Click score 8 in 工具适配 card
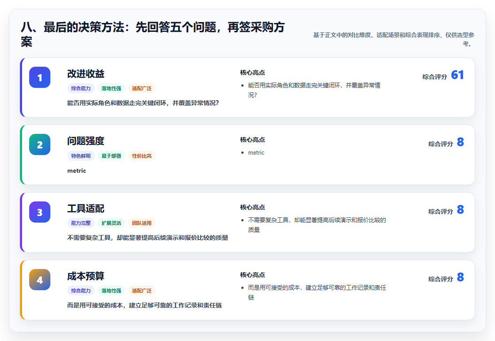Screen dimensions: 495x341 pos(461,209)
